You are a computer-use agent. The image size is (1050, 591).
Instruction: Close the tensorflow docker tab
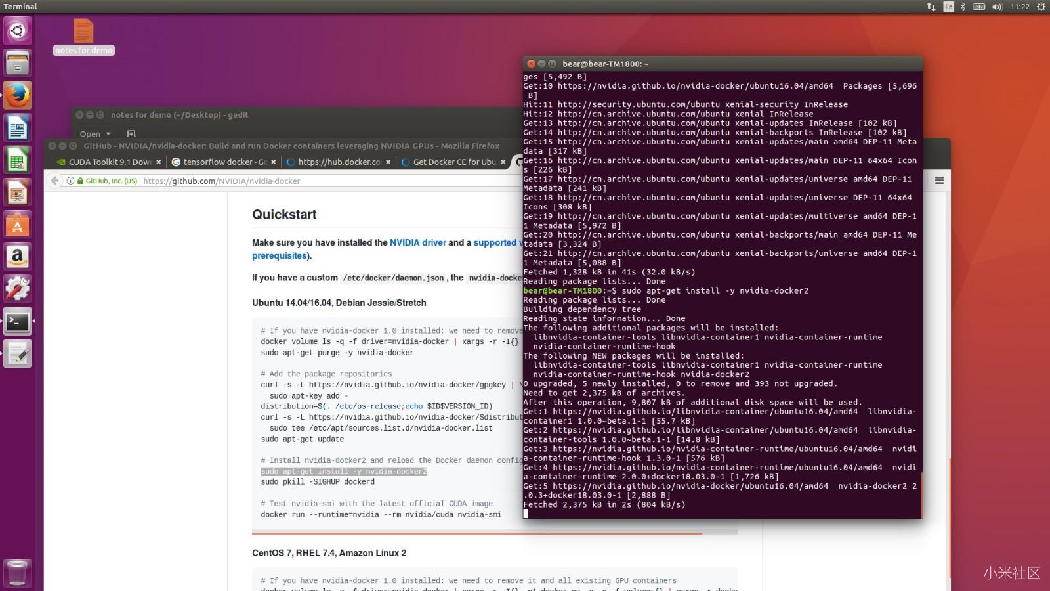(x=273, y=162)
